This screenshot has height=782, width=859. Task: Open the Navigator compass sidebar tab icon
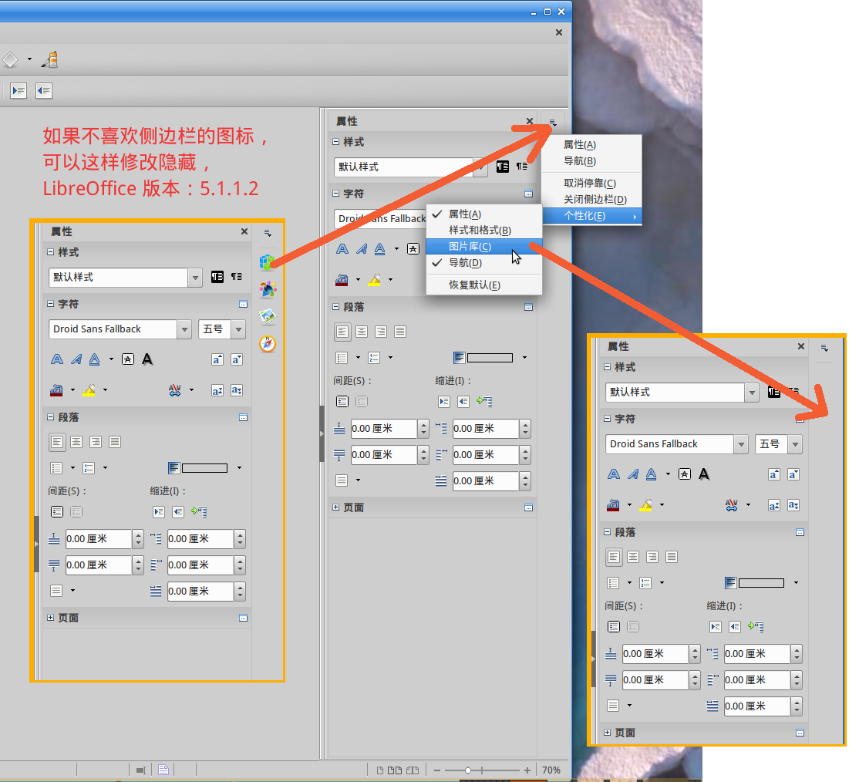point(268,344)
